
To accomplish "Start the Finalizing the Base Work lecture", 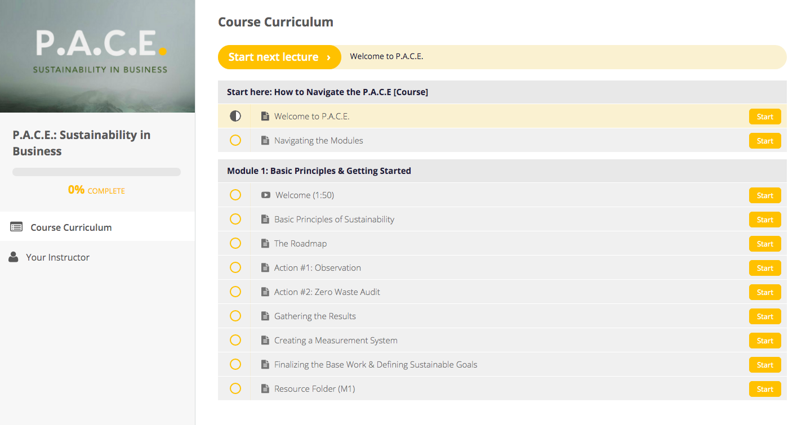I will click(765, 365).
